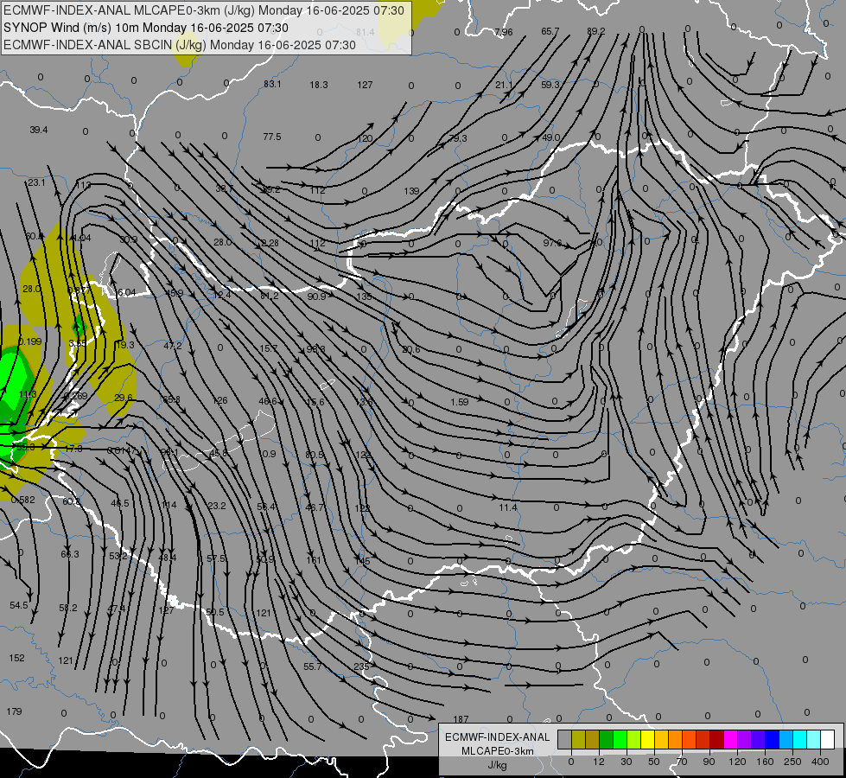Click the map value 11.4
846x778 pixels.
point(508,507)
